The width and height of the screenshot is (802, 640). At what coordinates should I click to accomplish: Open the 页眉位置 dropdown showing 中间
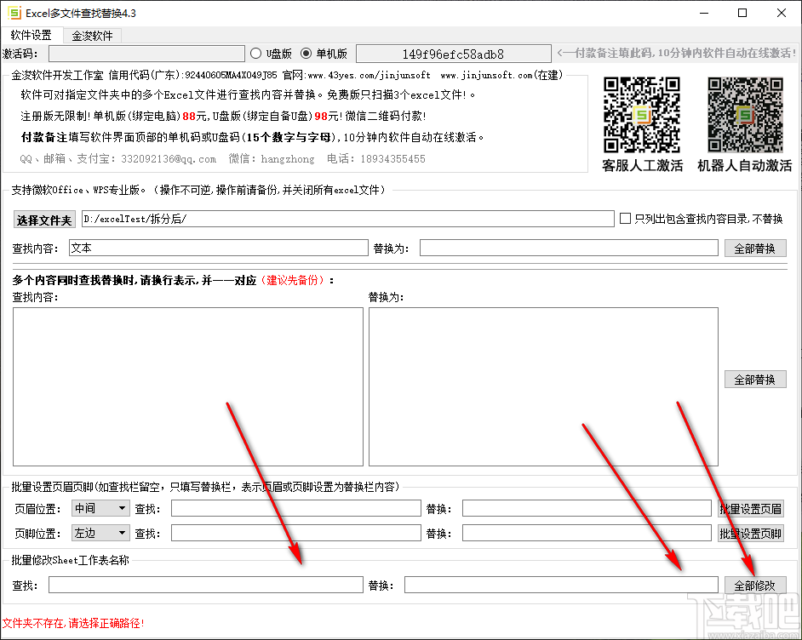pos(100,508)
